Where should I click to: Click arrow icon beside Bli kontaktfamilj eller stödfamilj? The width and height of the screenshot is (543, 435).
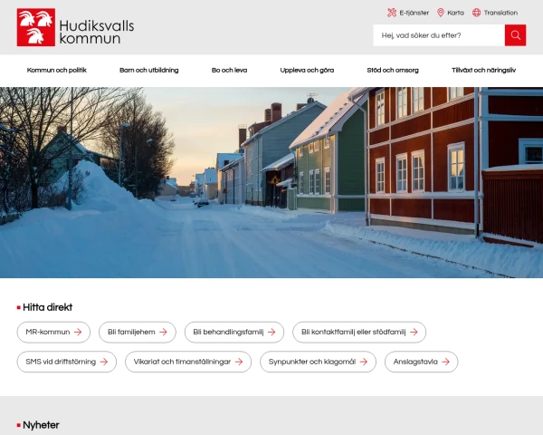pos(414,332)
